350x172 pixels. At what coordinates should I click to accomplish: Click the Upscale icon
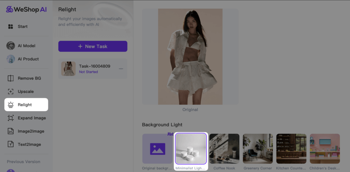coord(11,92)
